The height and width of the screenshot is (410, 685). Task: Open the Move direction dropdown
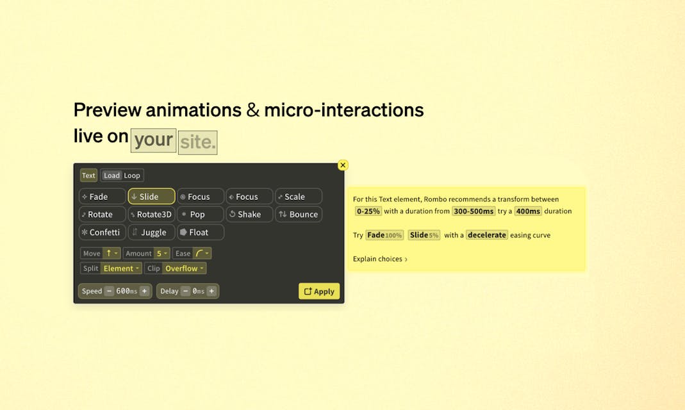pos(111,253)
